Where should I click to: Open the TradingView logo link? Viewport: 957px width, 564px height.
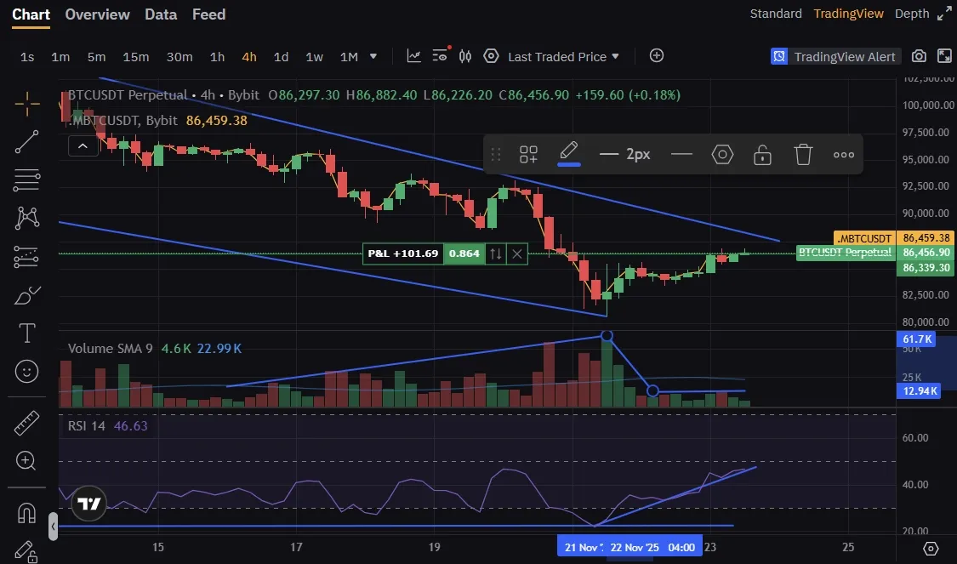89,504
